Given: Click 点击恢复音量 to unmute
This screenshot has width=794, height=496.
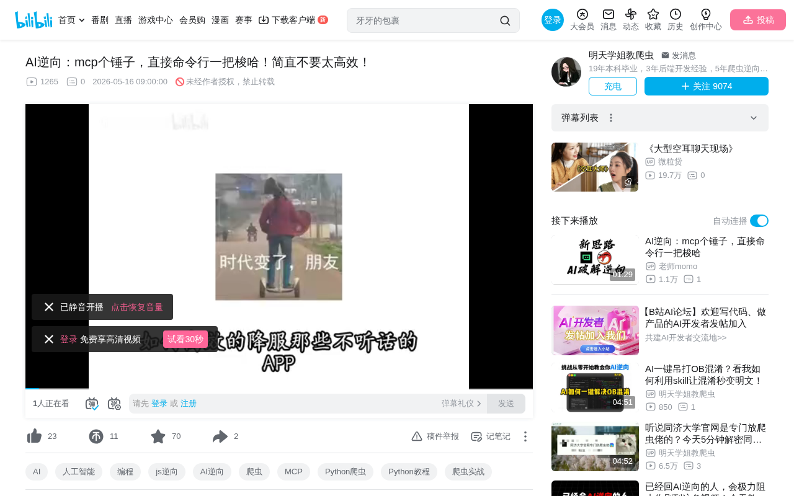Looking at the screenshot, I should [x=137, y=307].
